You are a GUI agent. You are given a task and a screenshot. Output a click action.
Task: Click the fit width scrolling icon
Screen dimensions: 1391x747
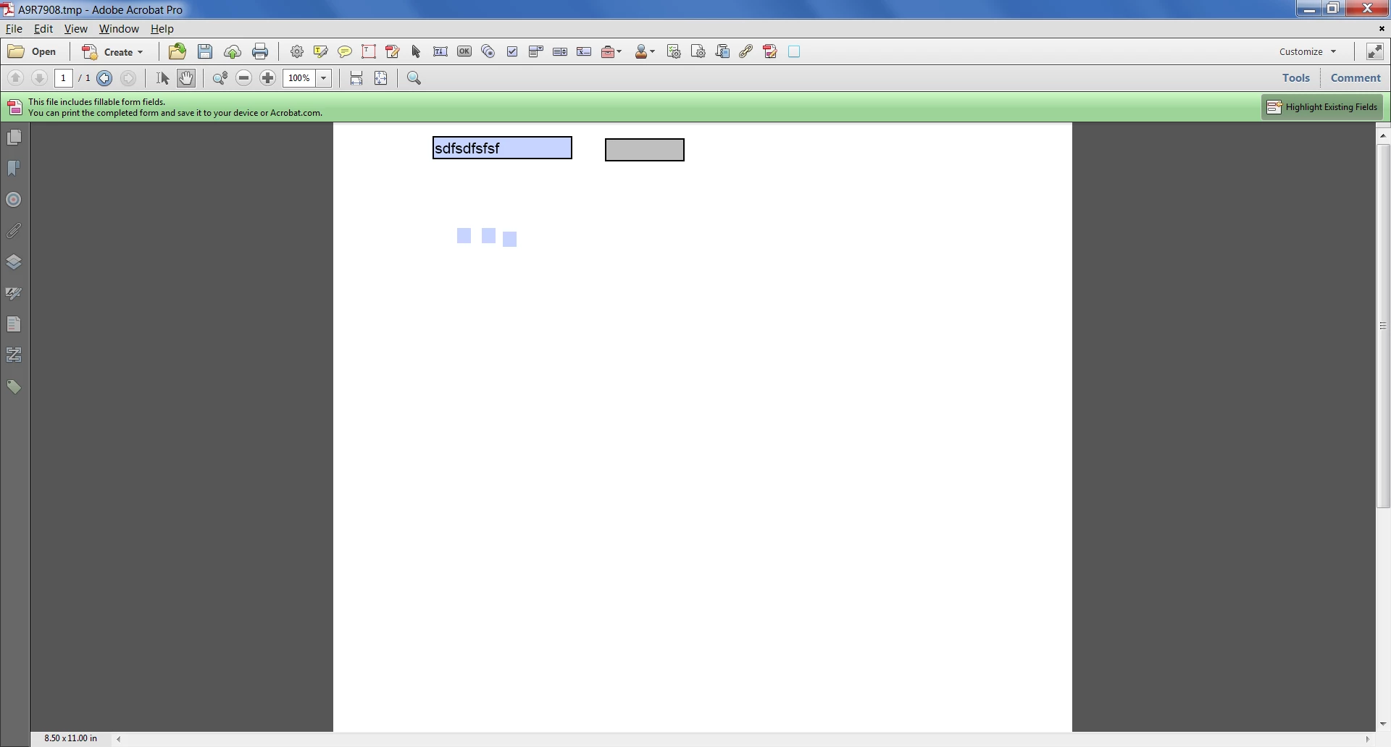pyautogui.click(x=356, y=78)
